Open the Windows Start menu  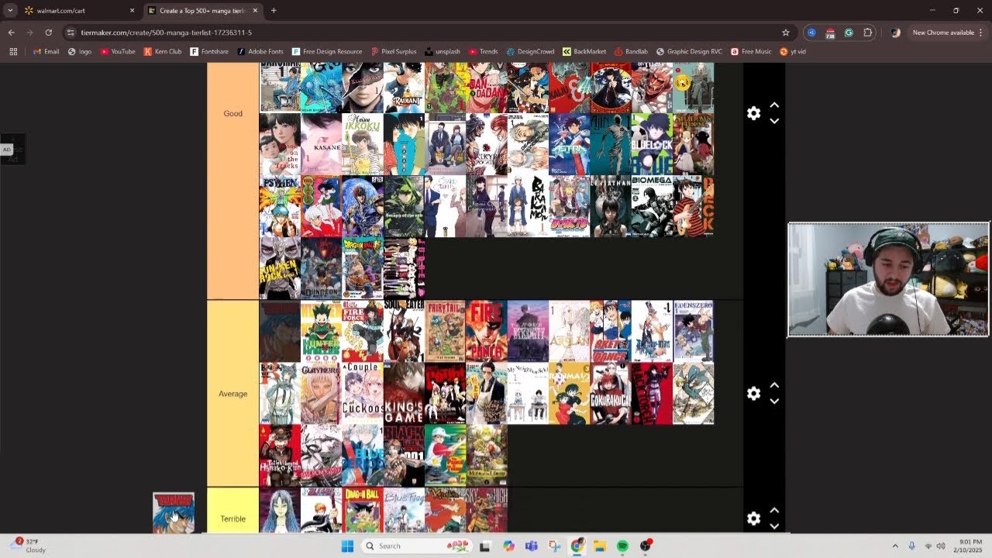click(347, 546)
